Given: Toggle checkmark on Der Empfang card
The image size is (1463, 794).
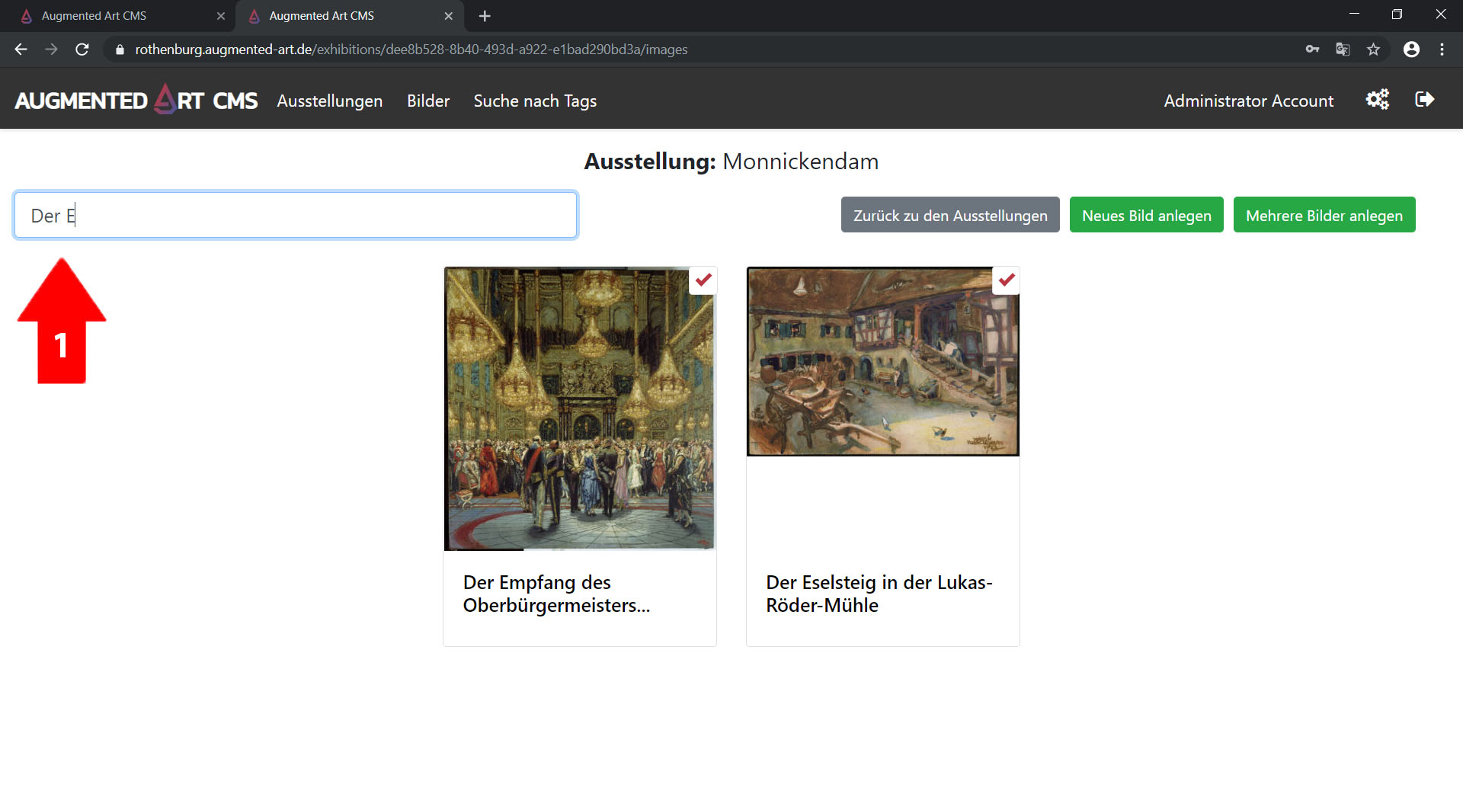Looking at the screenshot, I should [703, 280].
